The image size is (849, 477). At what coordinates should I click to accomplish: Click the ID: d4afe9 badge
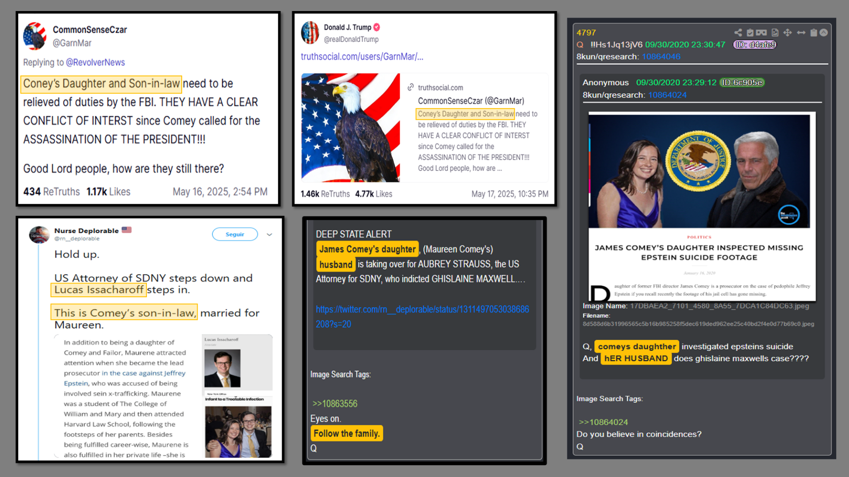point(755,45)
